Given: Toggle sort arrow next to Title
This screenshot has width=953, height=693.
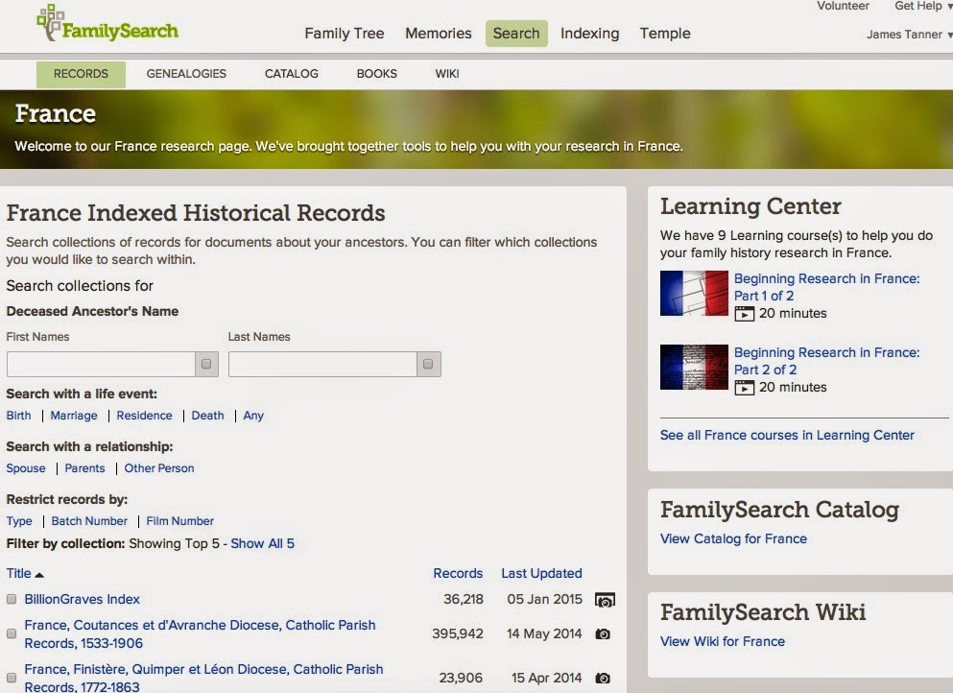Looking at the screenshot, I should 39,574.
